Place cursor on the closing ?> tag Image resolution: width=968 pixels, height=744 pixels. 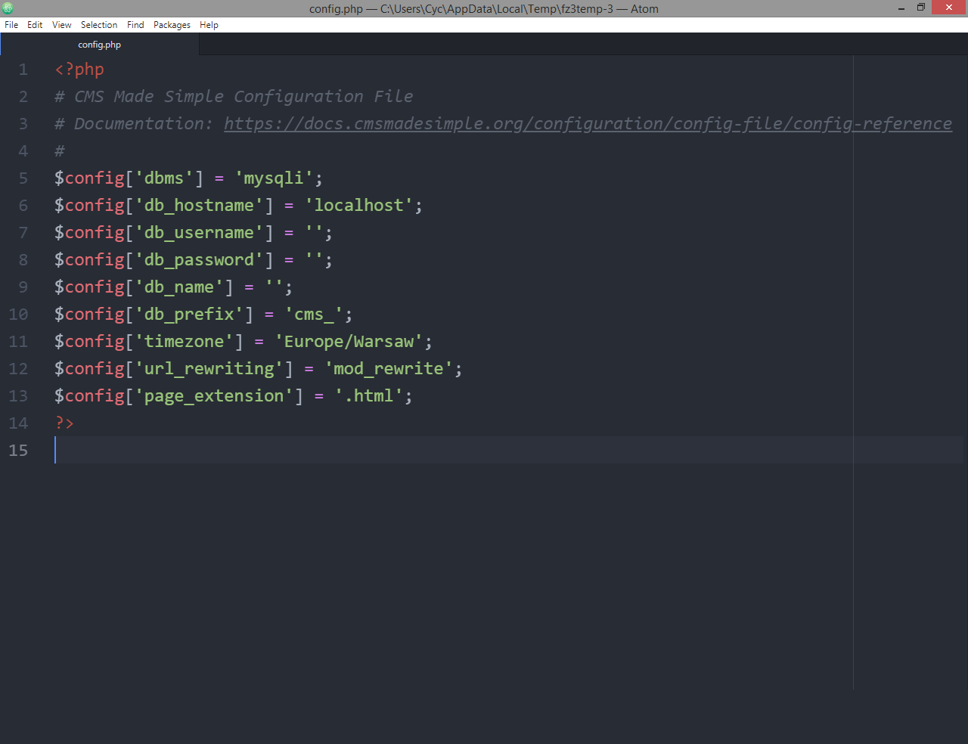(x=64, y=423)
